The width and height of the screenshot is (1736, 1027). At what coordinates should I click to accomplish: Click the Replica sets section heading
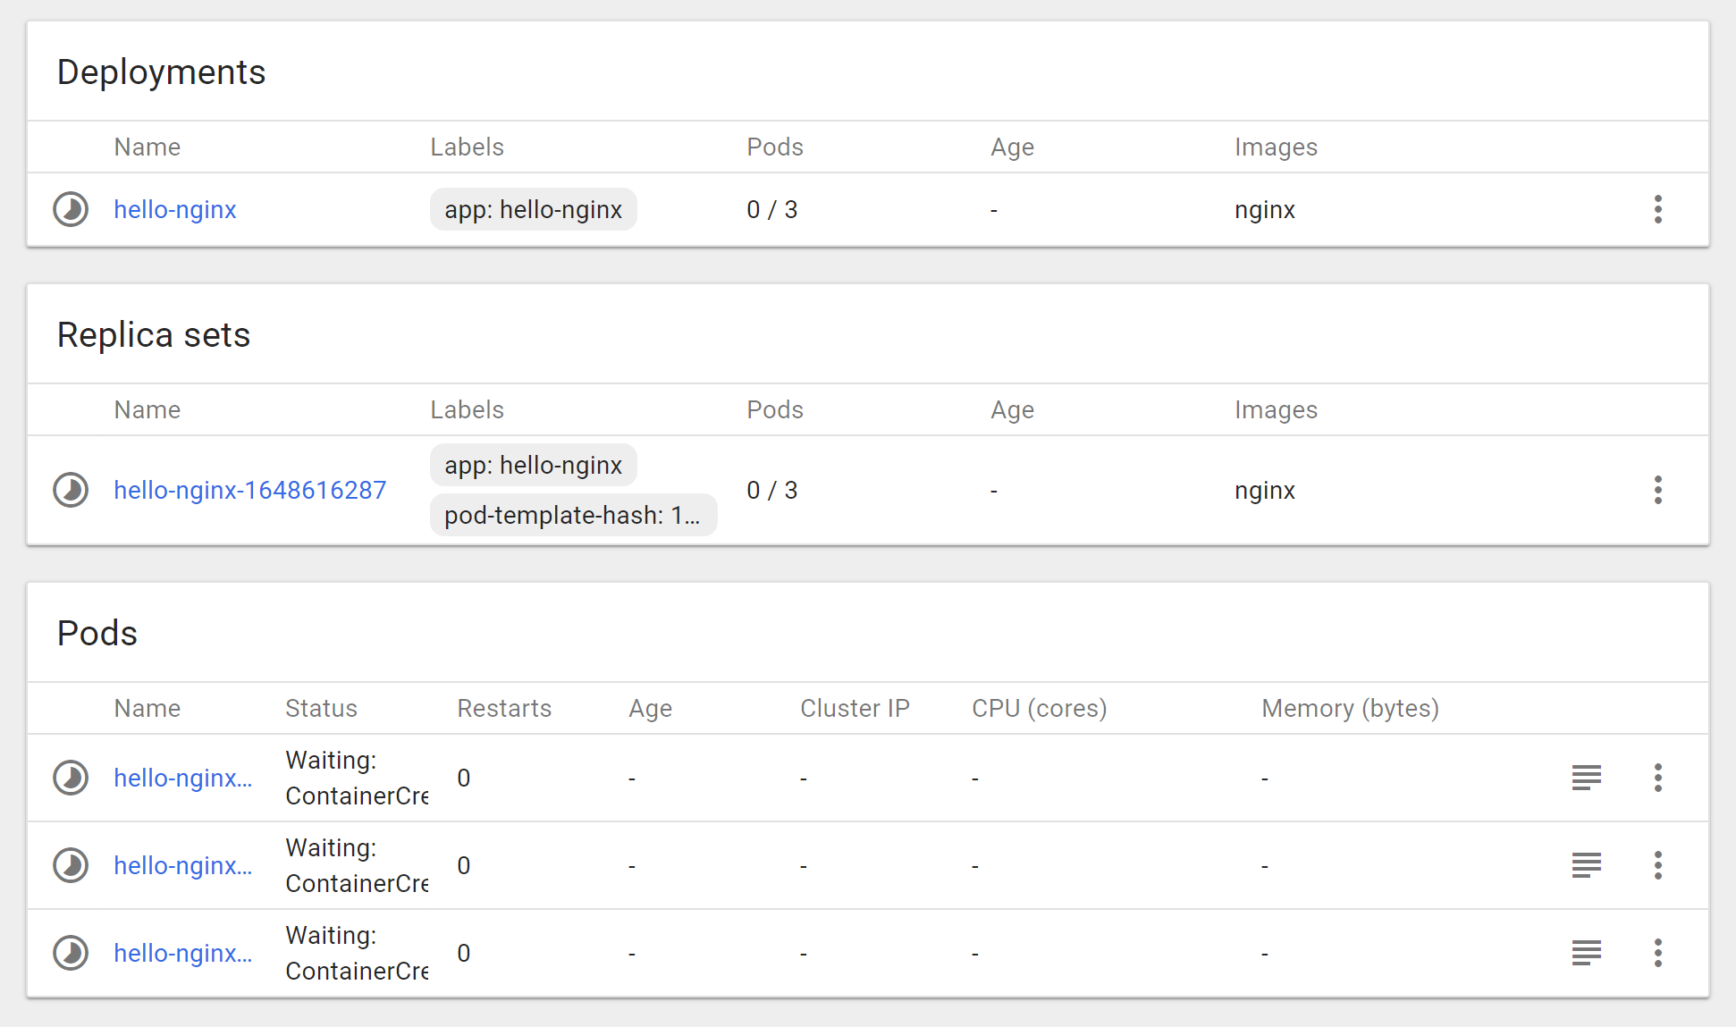pos(154,334)
